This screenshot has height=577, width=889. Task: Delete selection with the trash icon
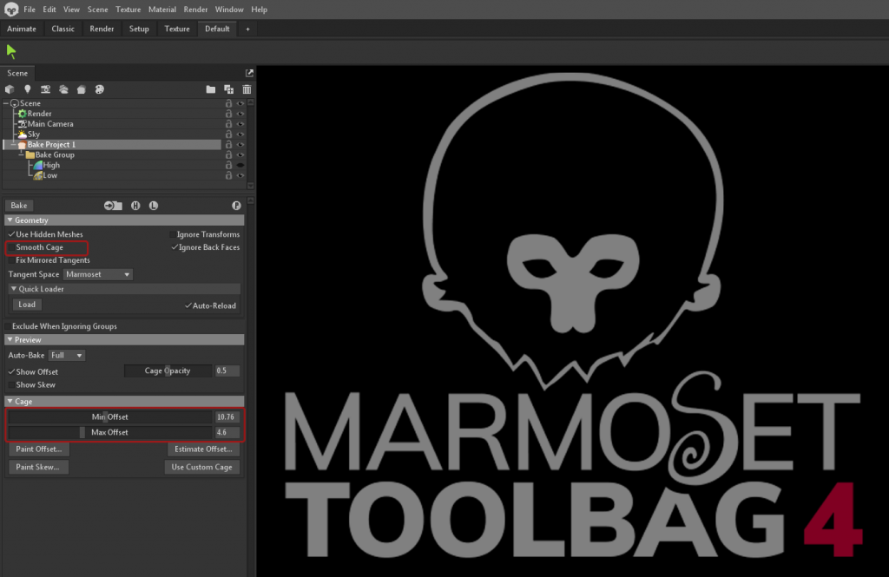[x=247, y=89]
